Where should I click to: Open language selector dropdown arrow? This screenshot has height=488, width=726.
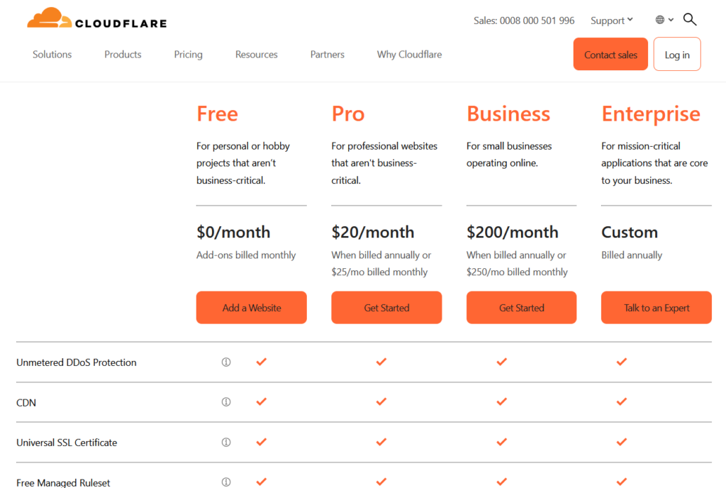[x=671, y=20]
